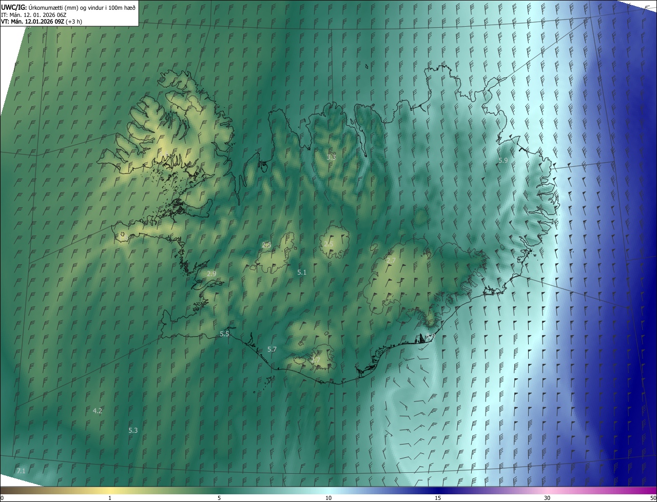Click the 5.1 value label on the map

point(302,273)
